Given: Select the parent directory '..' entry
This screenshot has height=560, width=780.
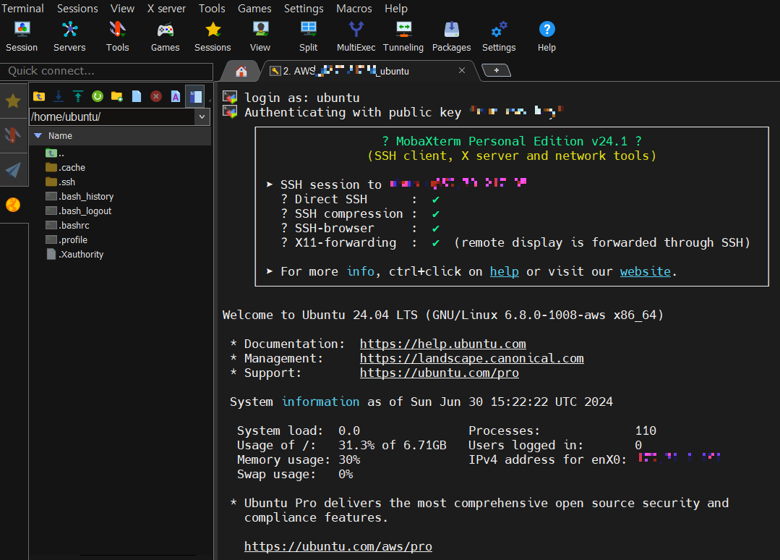Looking at the screenshot, I should pyautogui.click(x=55, y=153).
